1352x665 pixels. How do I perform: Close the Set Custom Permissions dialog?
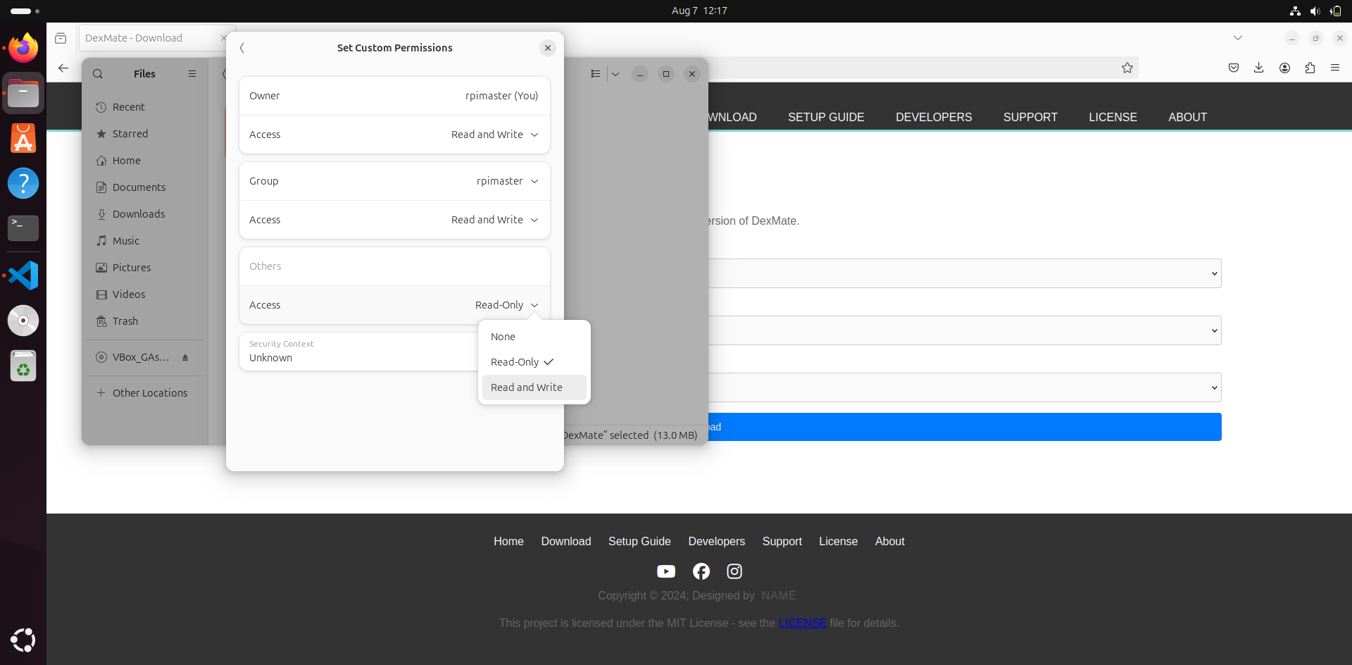[x=547, y=48]
